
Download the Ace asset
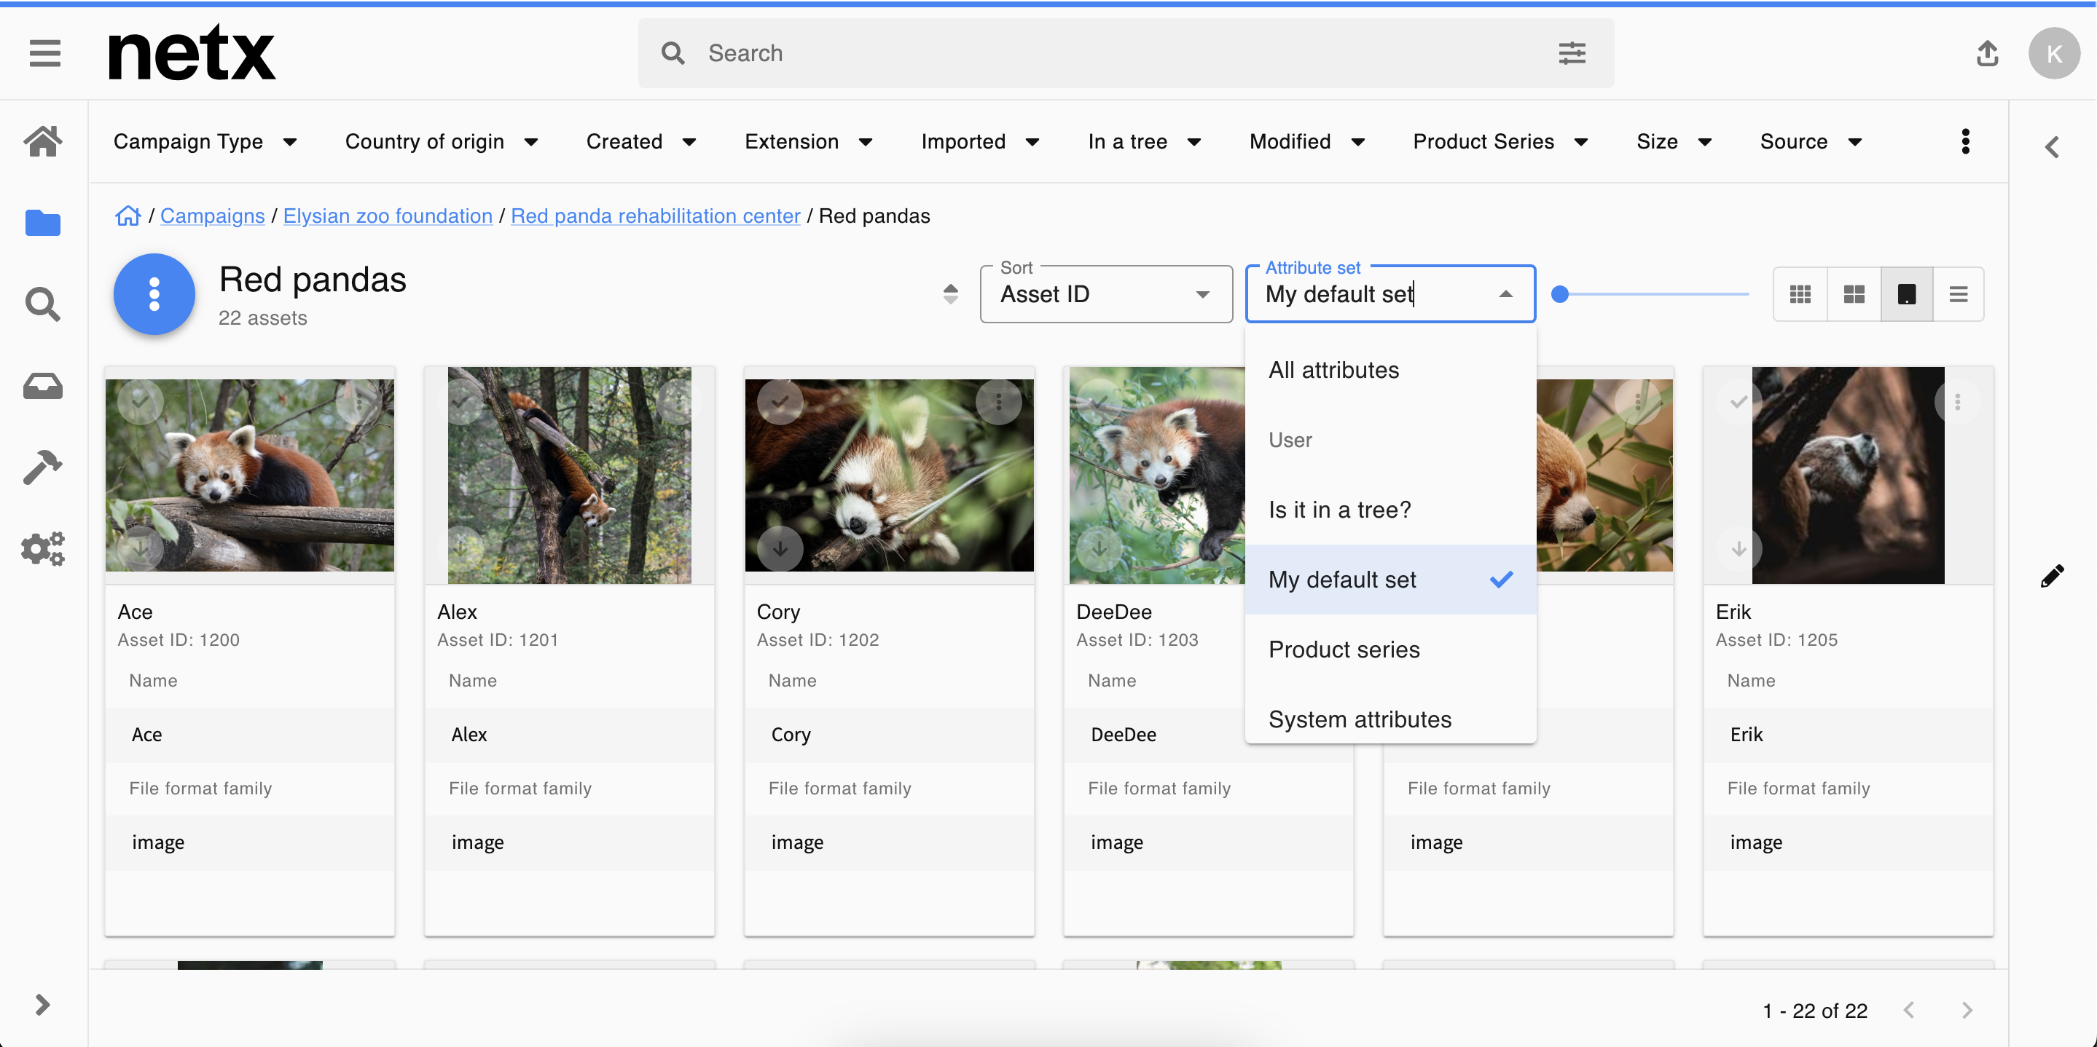pyautogui.click(x=141, y=549)
